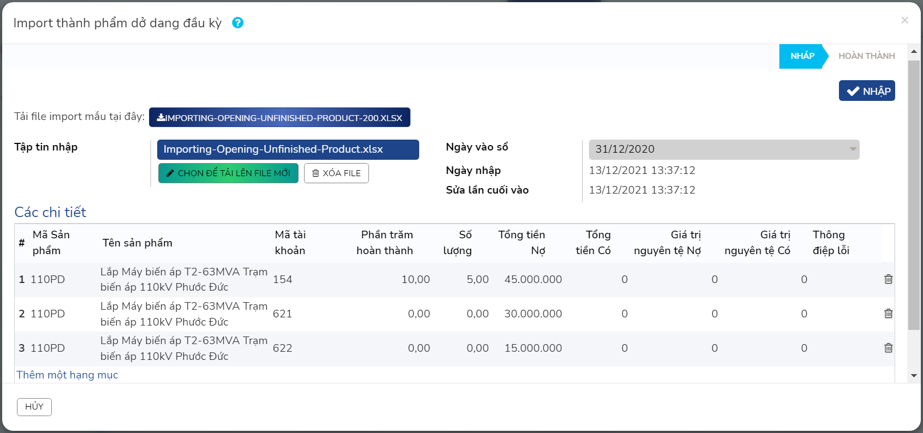Click the 10,00 completion percent cell
This screenshot has height=433, width=923.
pyautogui.click(x=416, y=279)
